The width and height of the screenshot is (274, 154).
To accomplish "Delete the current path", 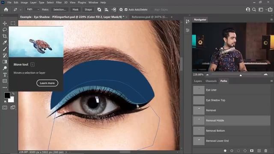I will [266, 151].
